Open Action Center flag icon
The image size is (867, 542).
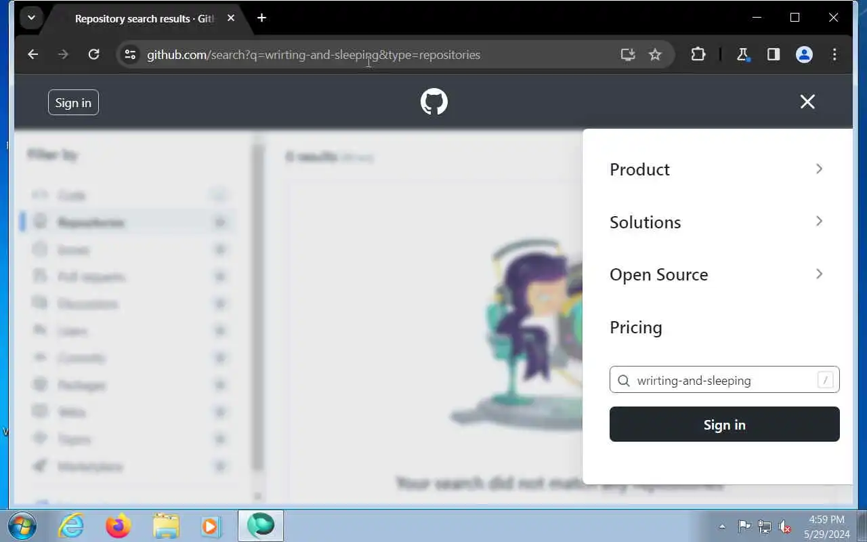(x=744, y=526)
